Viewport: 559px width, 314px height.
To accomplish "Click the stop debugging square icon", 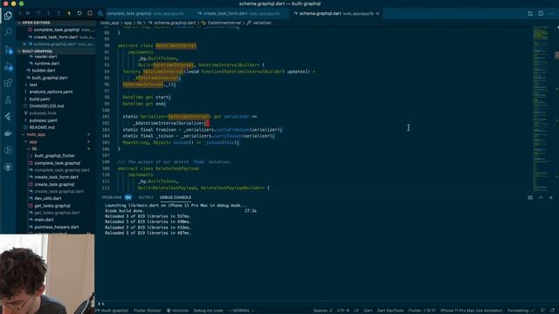I will click(x=89, y=13).
